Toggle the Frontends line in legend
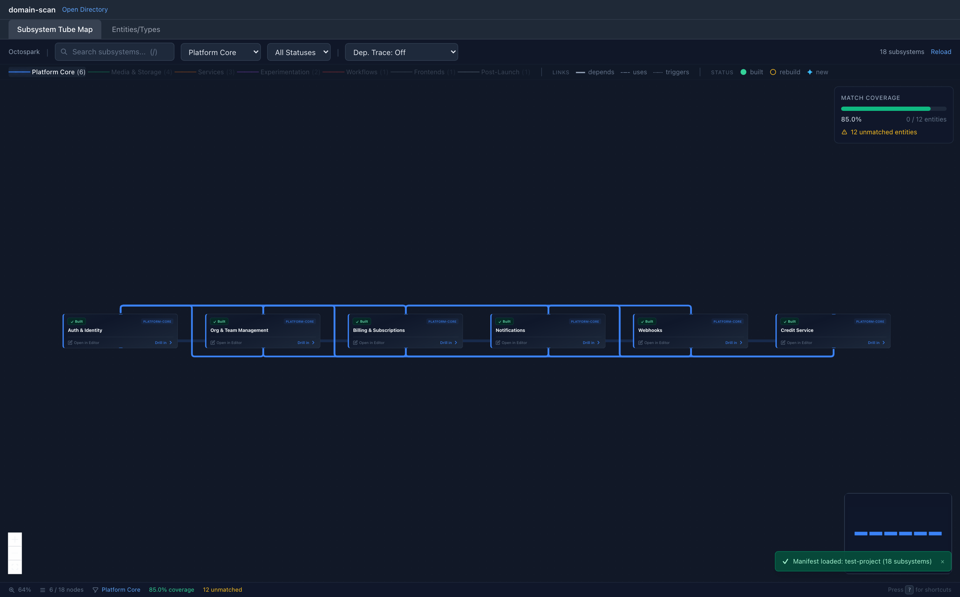Screen dimensions: 960x597 click(x=423, y=72)
